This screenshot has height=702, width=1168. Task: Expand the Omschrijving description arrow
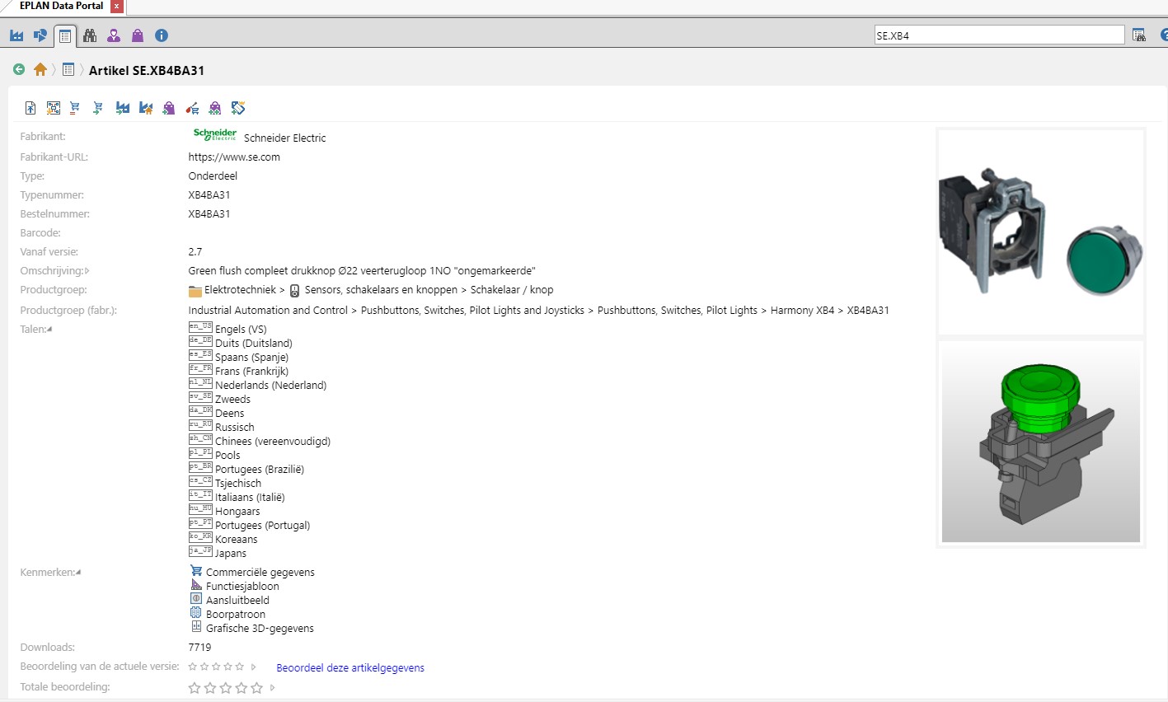pyautogui.click(x=87, y=271)
